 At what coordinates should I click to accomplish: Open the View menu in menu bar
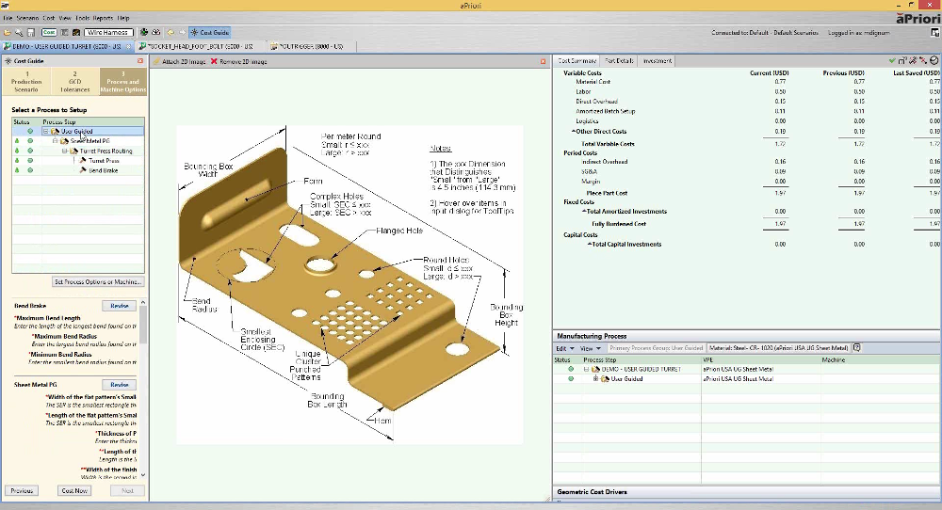pyautogui.click(x=65, y=18)
